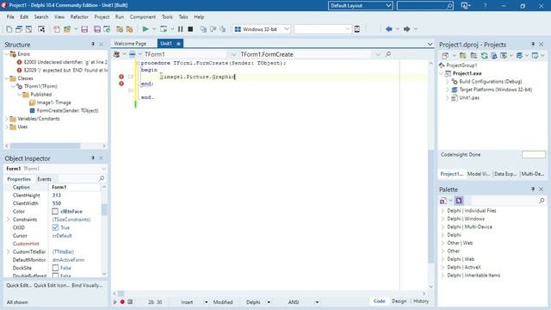Viewport: 551px width, 310px height.
Task: Click the IDE search box in title bar
Action: [425, 6]
